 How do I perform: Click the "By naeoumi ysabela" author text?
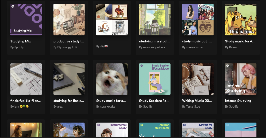tap(152, 47)
